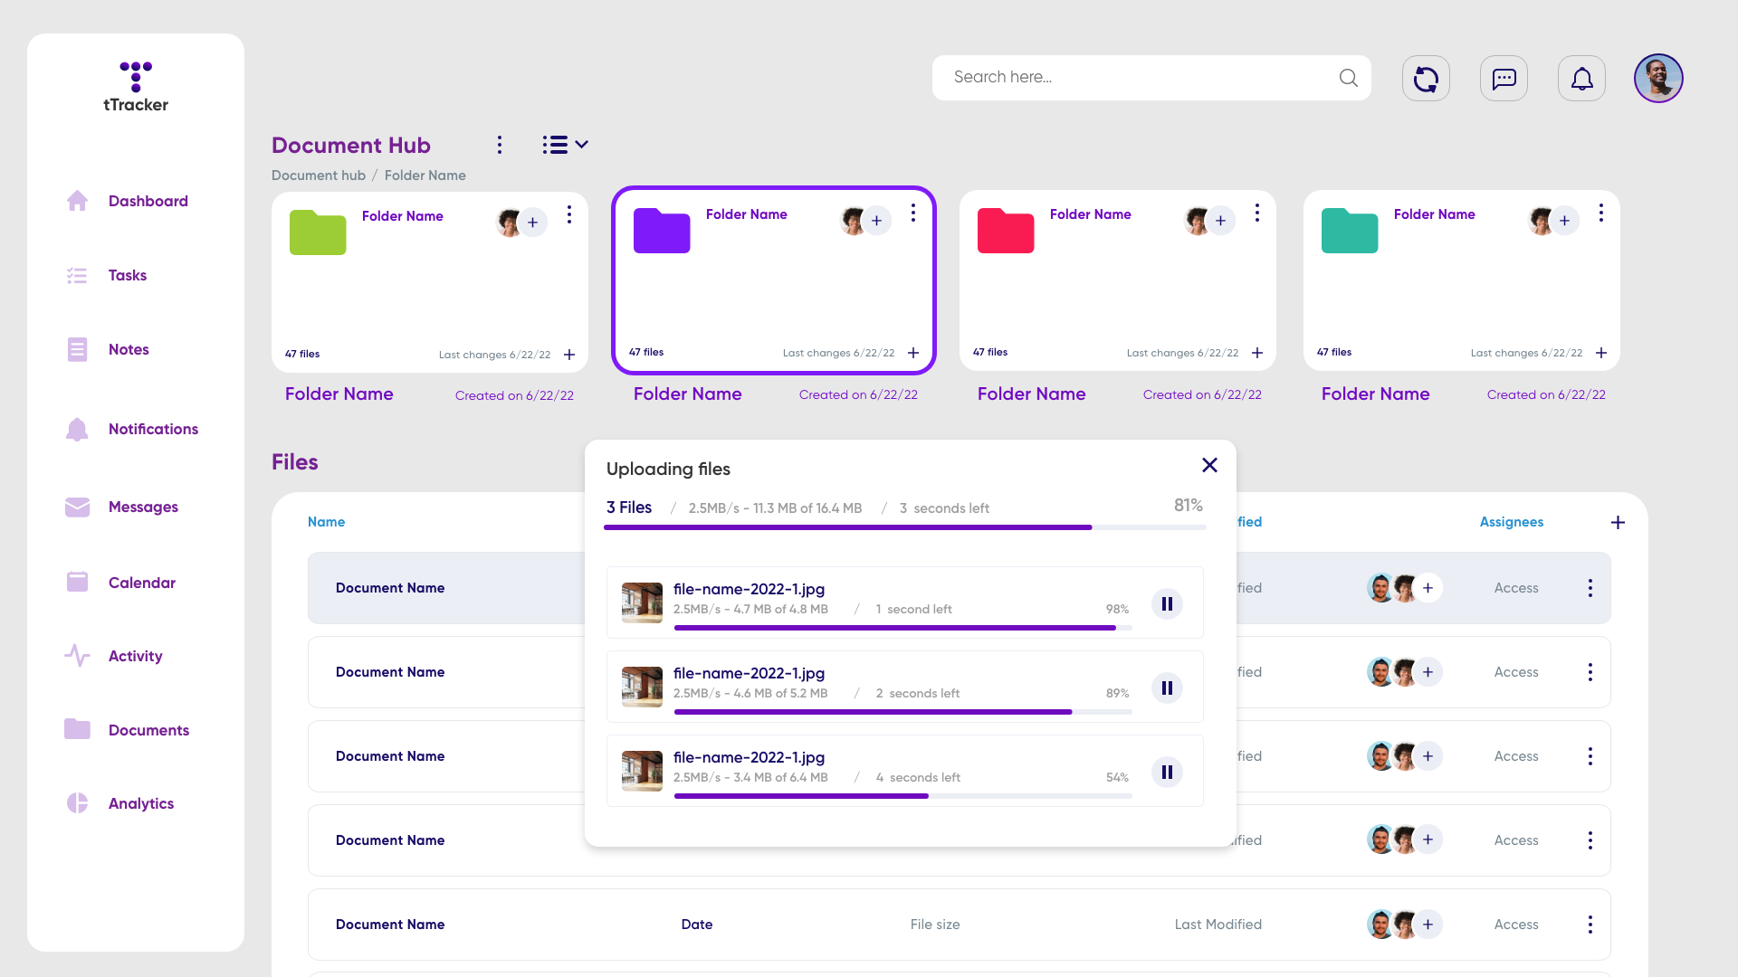The image size is (1738, 977).
Task: Click the search magnifier icon
Action: pos(1348,78)
